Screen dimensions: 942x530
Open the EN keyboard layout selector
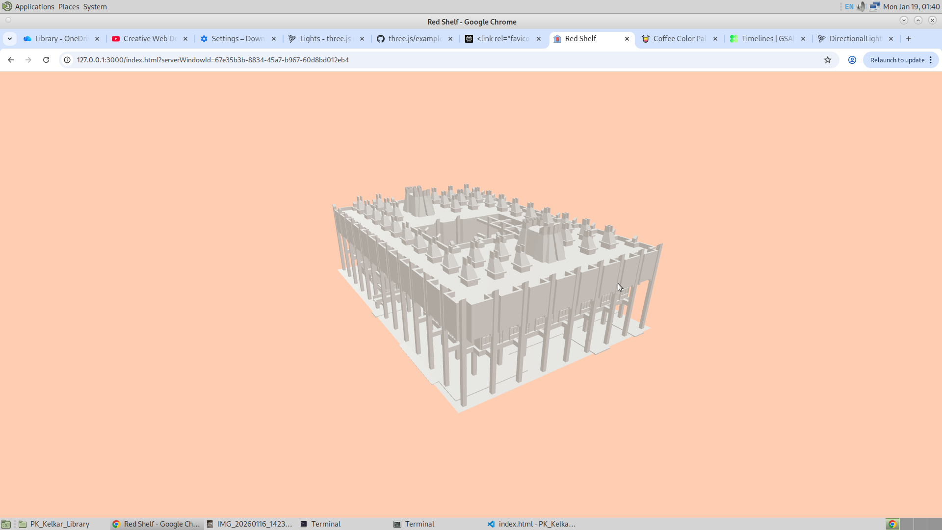point(849,7)
